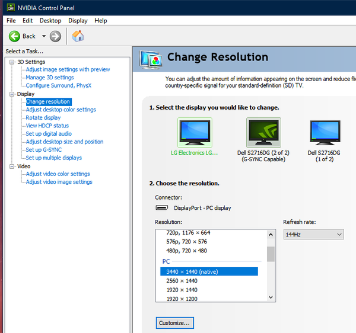Viewport: 356px width, 333px height.
Task: Open Set up multiple displays
Action: click(x=54, y=158)
